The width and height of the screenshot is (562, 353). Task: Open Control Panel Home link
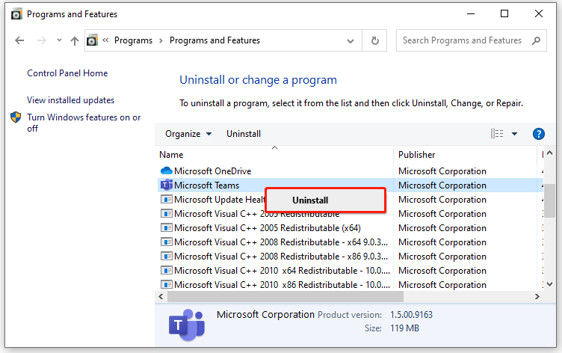pos(67,73)
